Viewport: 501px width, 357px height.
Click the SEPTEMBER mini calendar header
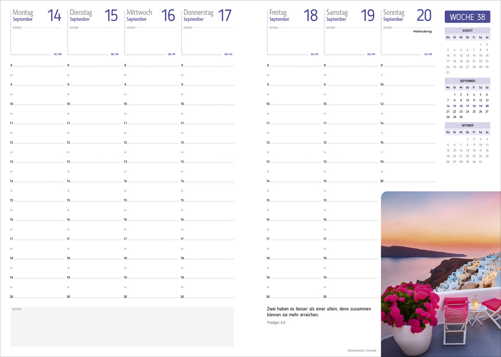tap(467, 81)
